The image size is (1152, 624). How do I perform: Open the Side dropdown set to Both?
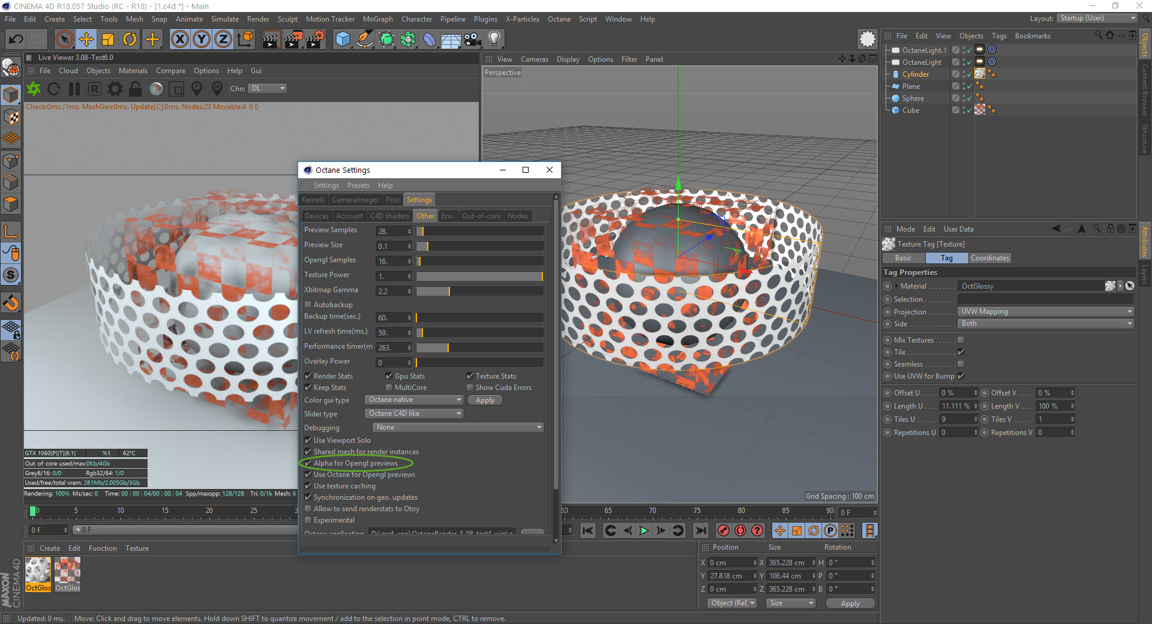[1046, 324]
